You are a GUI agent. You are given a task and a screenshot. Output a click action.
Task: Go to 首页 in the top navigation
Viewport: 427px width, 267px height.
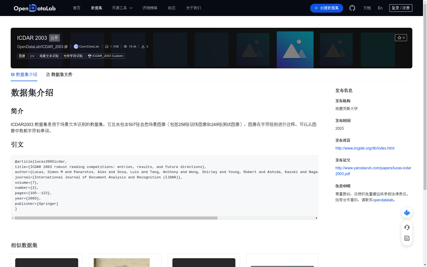(x=77, y=8)
